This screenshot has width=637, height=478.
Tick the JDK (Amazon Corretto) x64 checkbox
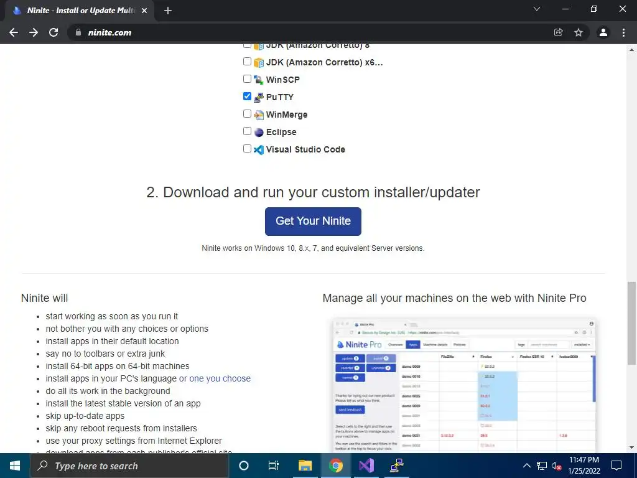pos(247,62)
